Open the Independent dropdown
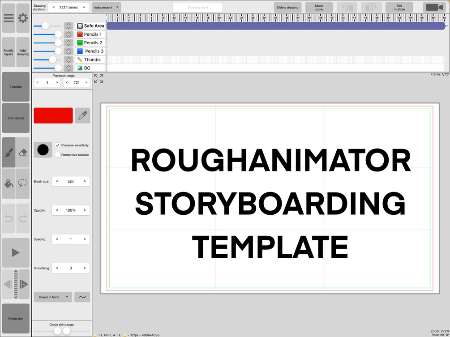This screenshot has width=450, height=337. pos(107,8)
